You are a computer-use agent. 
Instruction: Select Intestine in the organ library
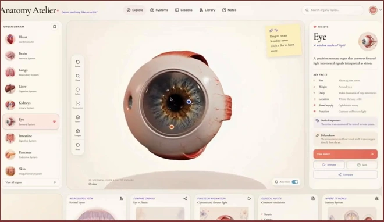pyautogui.click(x=31, y=138)
